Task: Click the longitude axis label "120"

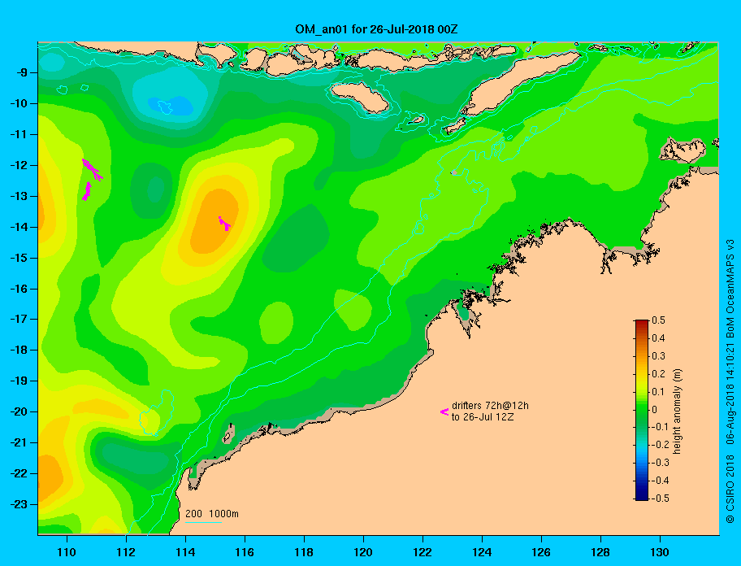Action: [x=363, y=552]
